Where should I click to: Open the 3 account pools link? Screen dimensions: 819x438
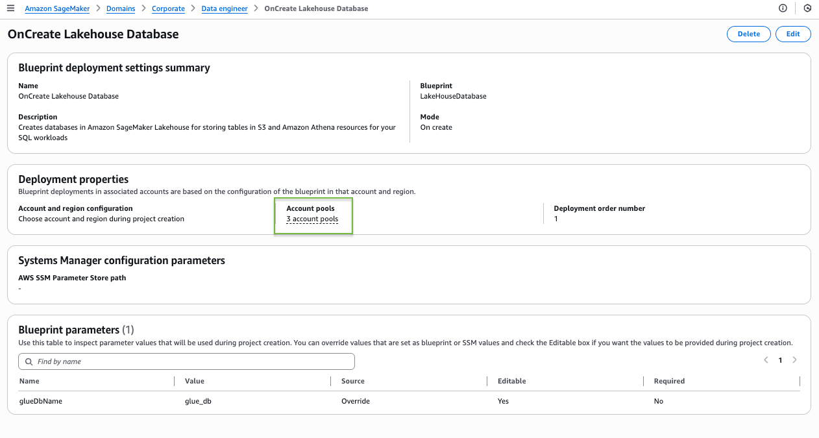point(312,219)
